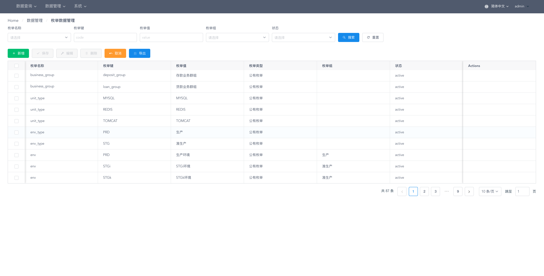Focus the 枚举值 value input field

pyautogui.click(x=171, y=37)
